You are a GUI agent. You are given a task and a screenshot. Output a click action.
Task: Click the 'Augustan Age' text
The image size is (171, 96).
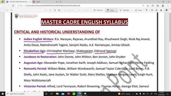[x=33, y=63]
